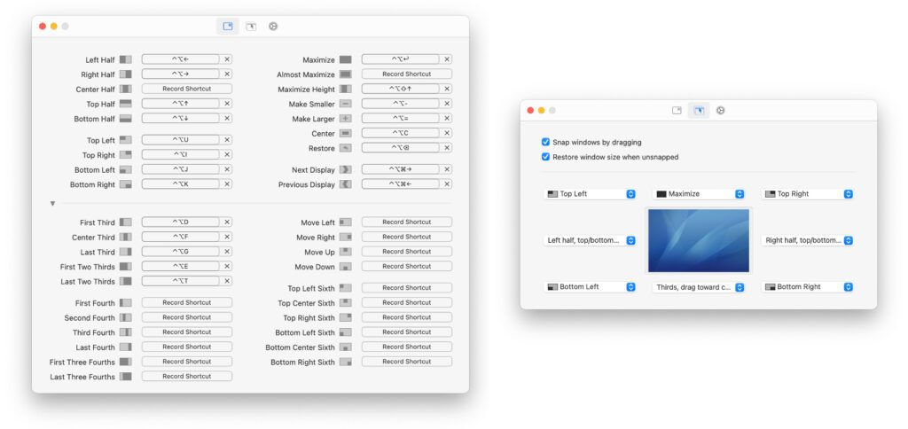The width and height of the screenshot is (908, 429).
Task: Clear the Restore shortcut with X
Action: click(447, 148)
